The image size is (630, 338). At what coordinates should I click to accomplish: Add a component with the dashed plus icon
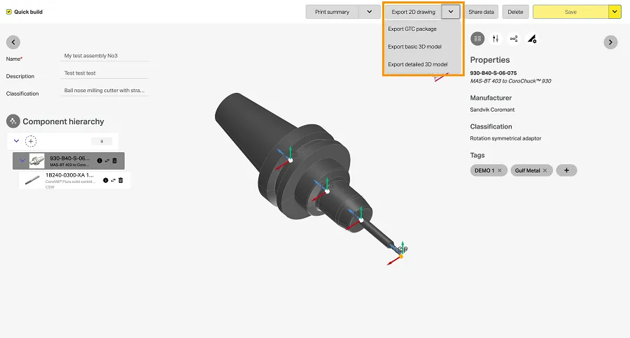point(31,141)
